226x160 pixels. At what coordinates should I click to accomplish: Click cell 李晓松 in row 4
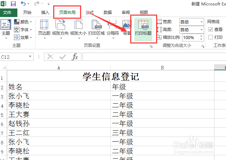click(59, 105)
